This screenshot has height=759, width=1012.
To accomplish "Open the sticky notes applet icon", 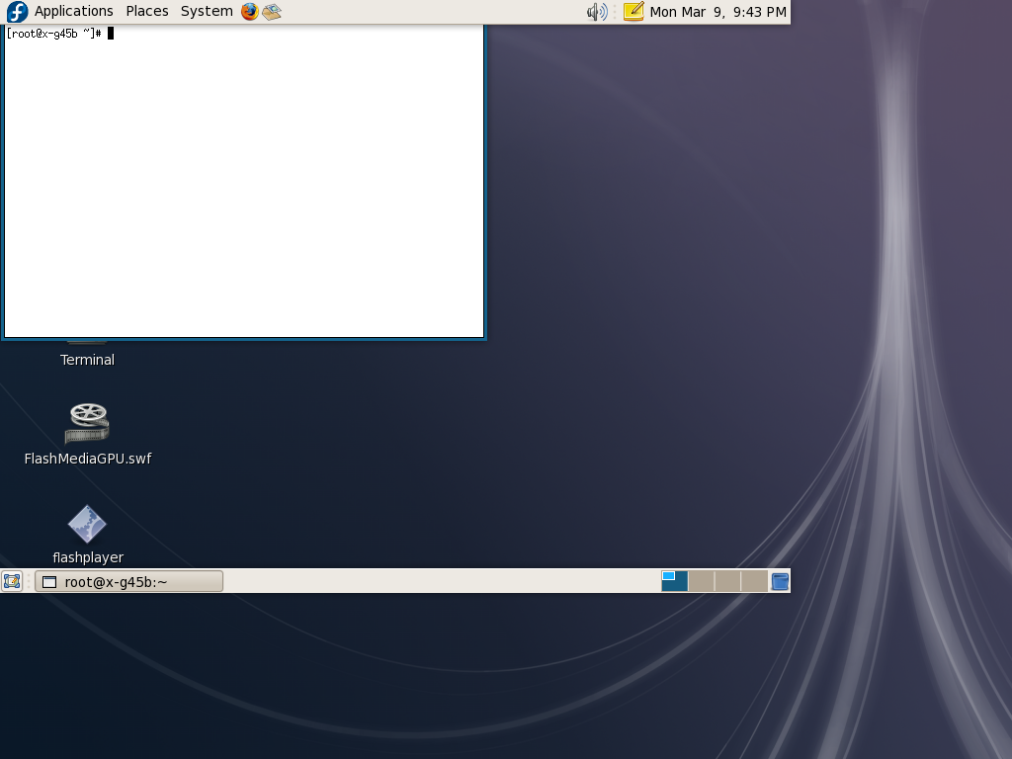I will pos(633,12).
